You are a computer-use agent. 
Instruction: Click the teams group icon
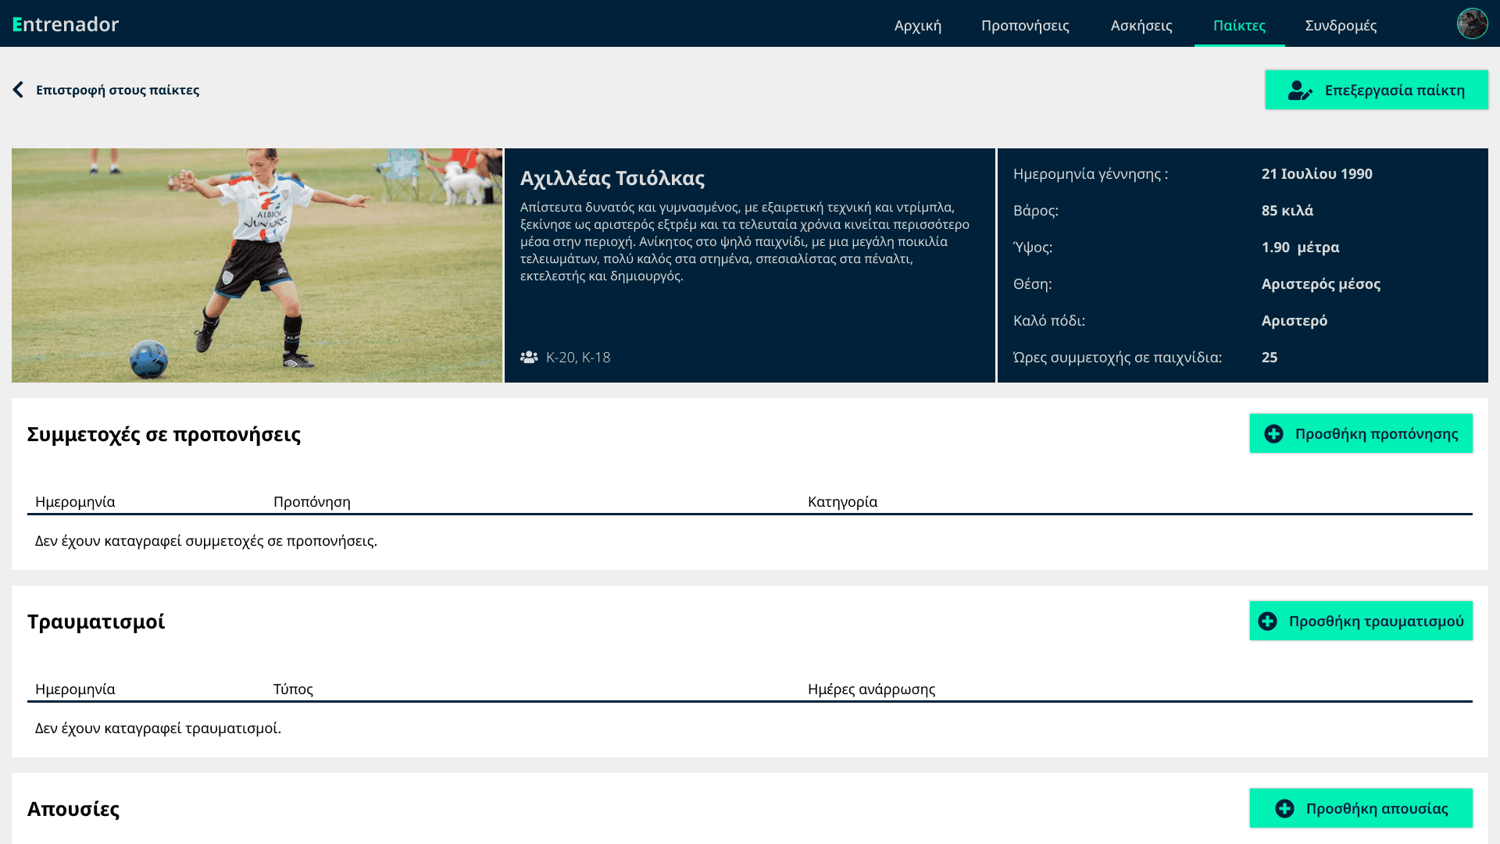(529, 357)
